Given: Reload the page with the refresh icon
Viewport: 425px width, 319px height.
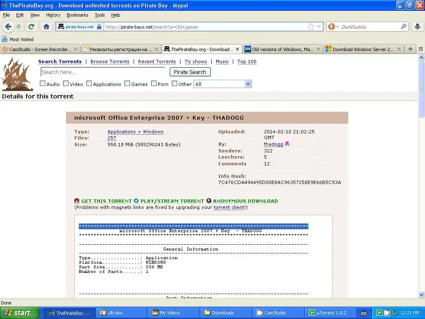Looking at the screenshot, I should pyautogui.click(x=31, y=27).
